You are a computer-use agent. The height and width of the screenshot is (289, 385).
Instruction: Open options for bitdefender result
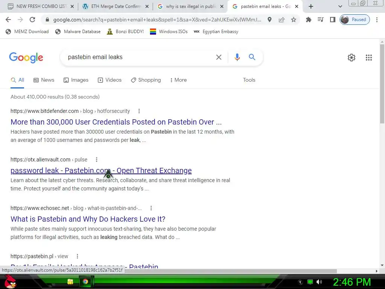(139, 111)
